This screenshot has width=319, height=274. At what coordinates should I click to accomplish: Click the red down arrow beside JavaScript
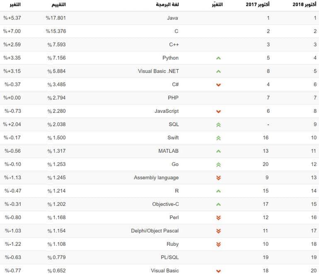point(218,111)
